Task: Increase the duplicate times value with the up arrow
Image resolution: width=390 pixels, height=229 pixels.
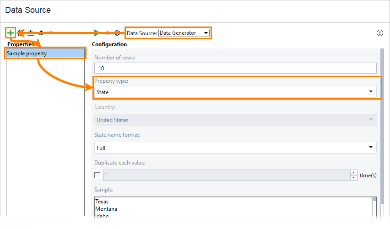Action: (x=353, y=173)
